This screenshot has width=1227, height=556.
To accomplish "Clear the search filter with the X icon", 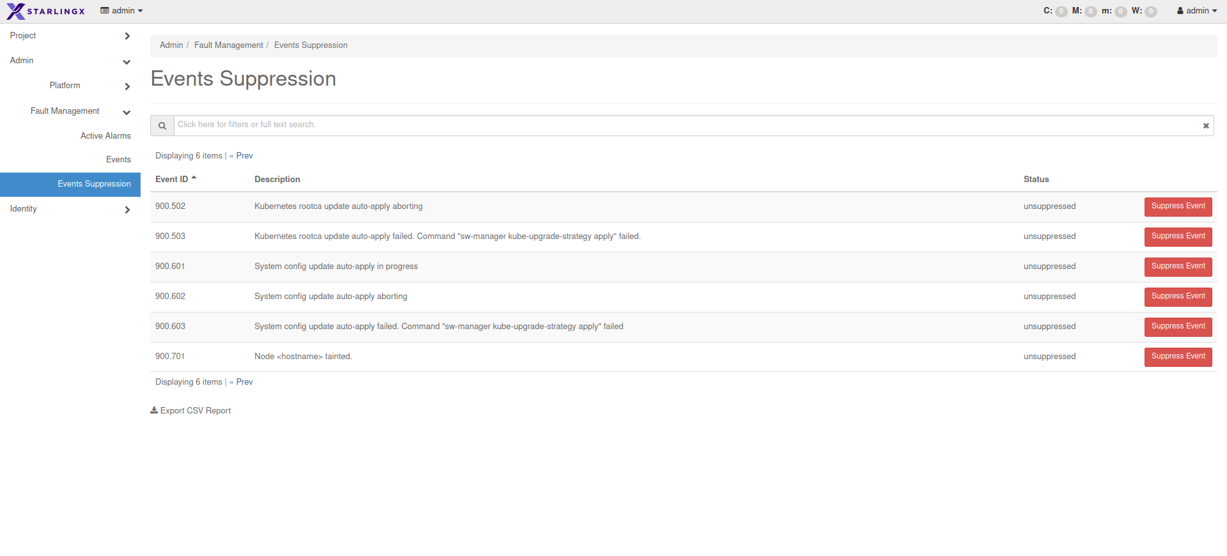I will [1206, 126].
